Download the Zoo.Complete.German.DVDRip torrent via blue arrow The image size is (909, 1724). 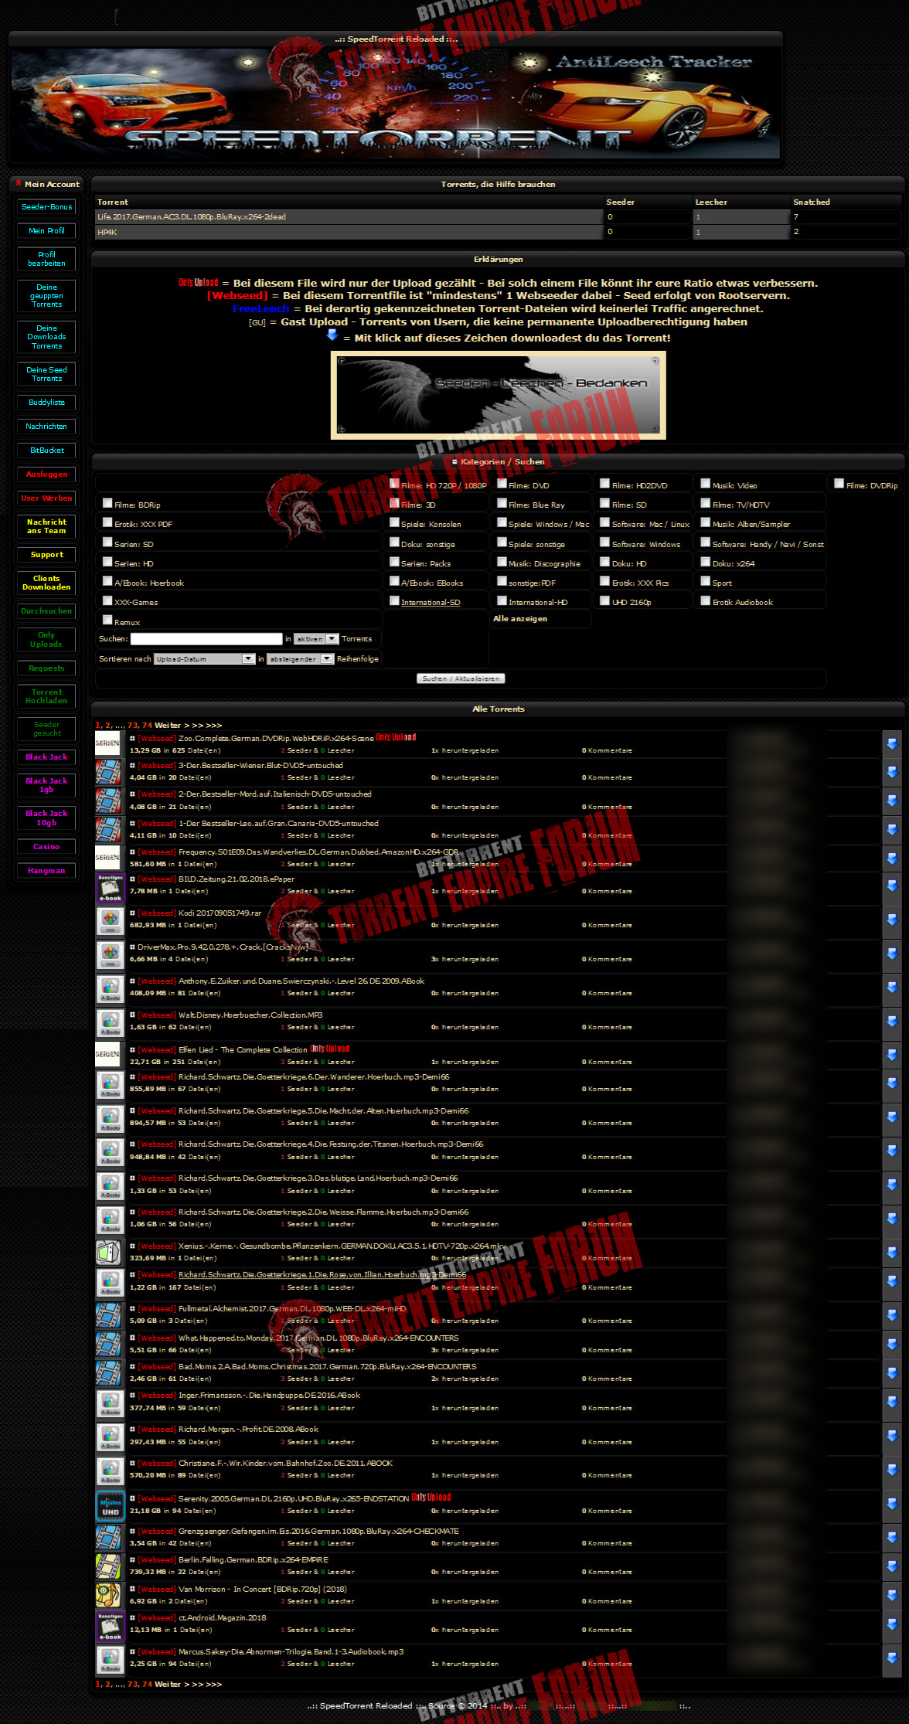pos(891,743)
